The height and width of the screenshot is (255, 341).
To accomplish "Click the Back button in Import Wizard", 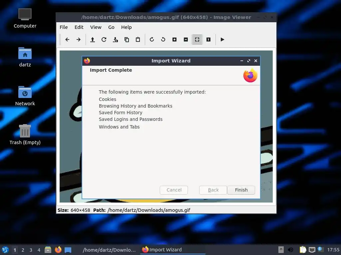I will click(213, 190).
